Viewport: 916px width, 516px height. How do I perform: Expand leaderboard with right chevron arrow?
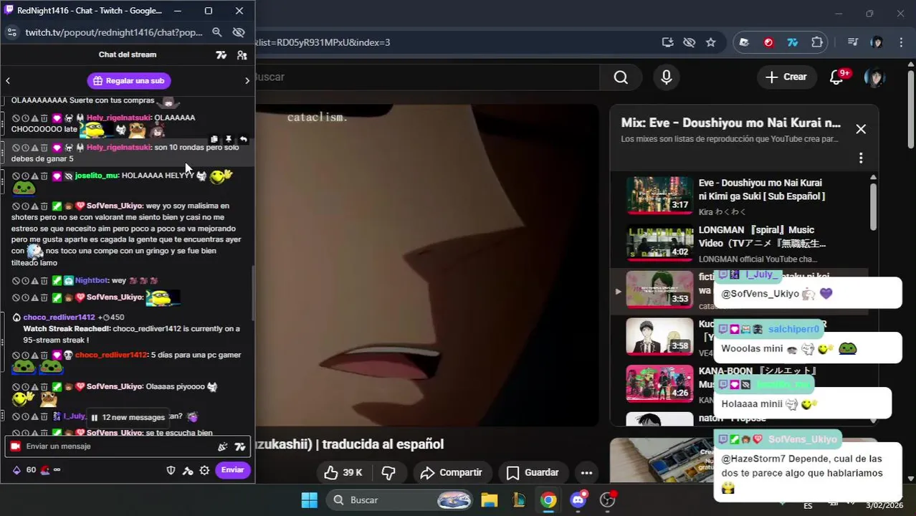click(247, 81)
